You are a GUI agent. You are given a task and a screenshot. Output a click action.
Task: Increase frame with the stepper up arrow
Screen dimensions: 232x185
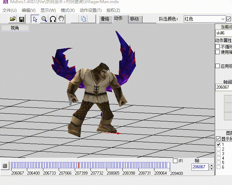212,166
